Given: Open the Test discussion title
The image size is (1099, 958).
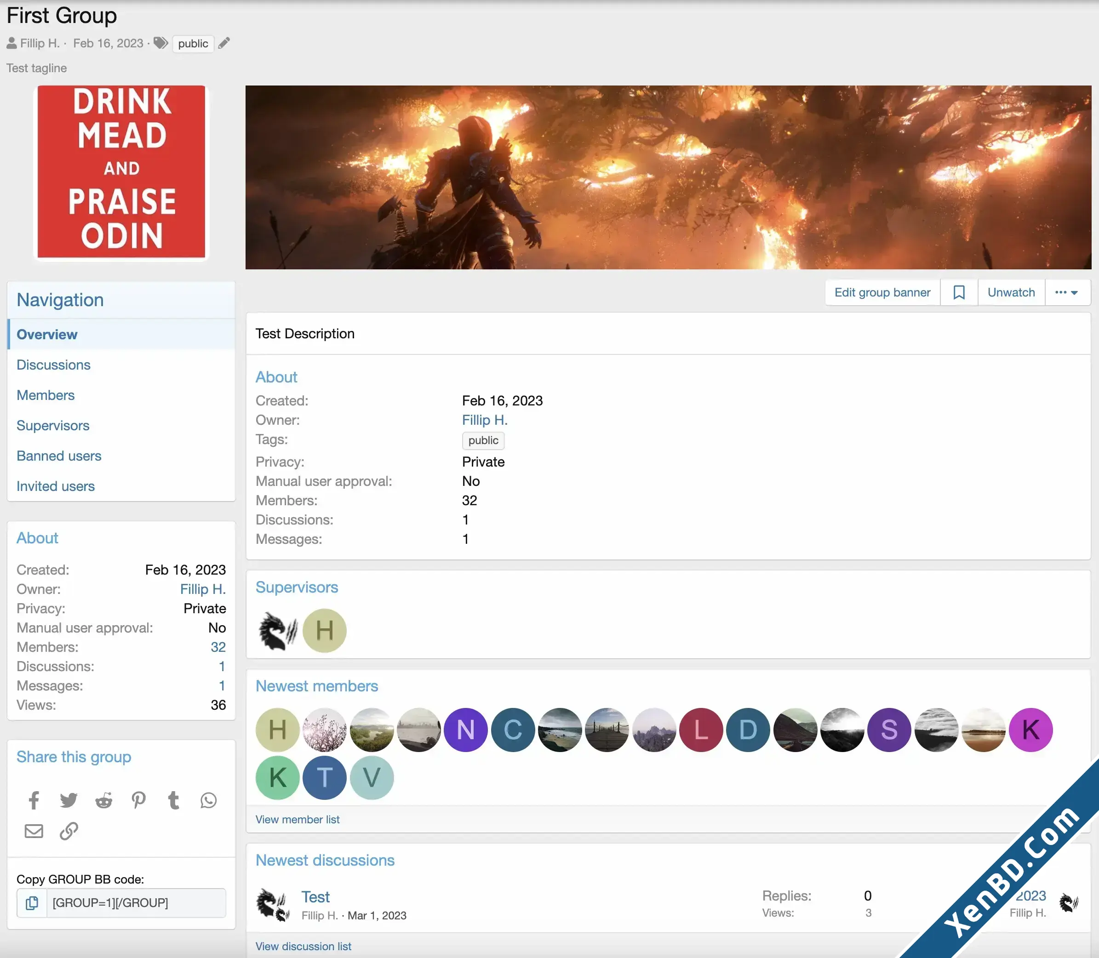Looking at the screenshot, I should pyautogui.click(x=315, y=897).
